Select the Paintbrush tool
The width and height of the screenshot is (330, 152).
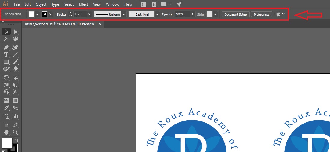tap(15, 62)
